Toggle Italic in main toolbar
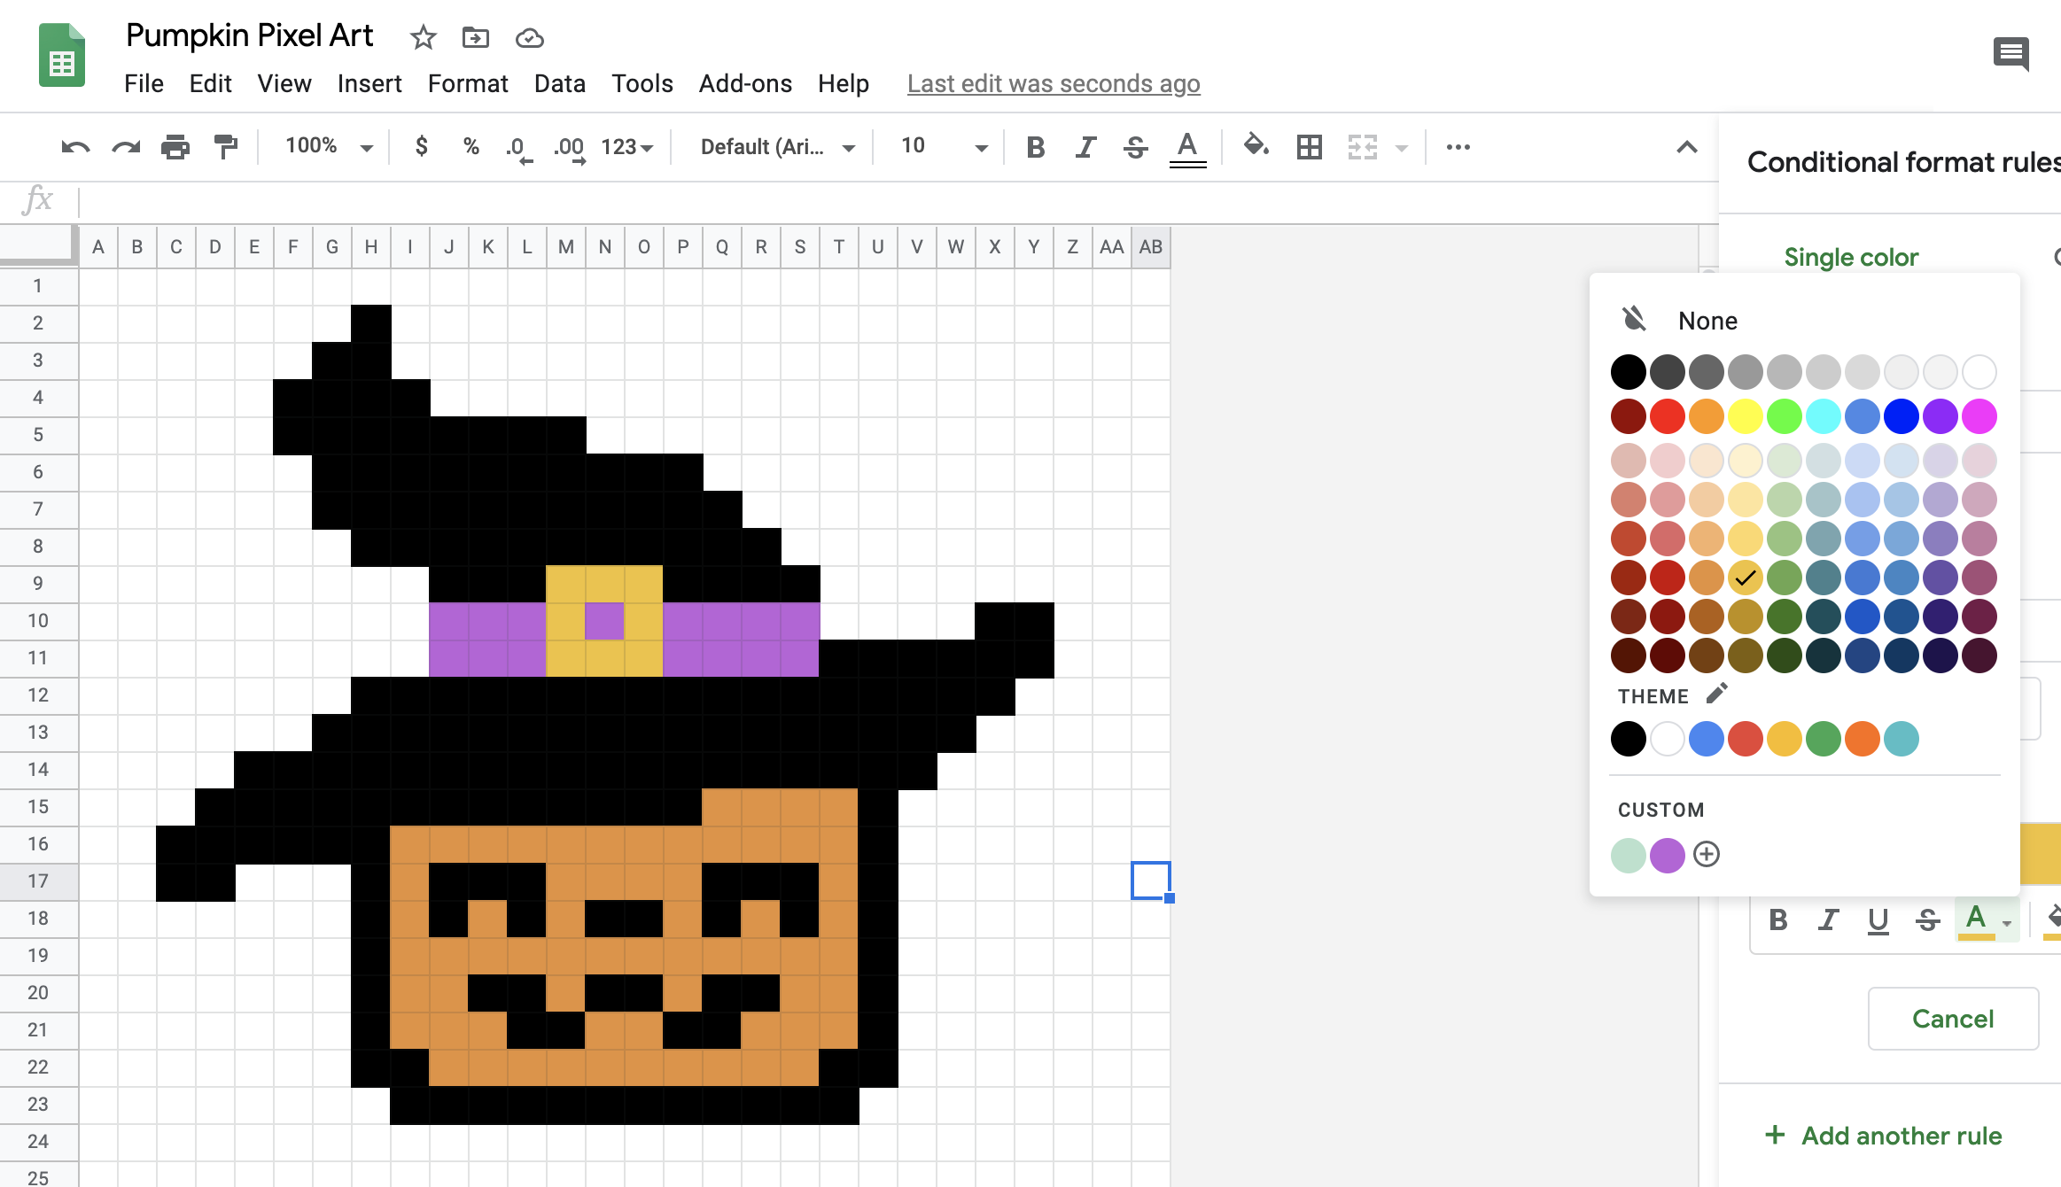Viewport: 2061px width, 1187px height. (1085, 147)
